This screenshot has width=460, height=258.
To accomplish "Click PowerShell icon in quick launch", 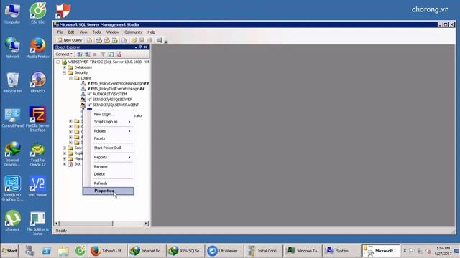I will 46,251.
